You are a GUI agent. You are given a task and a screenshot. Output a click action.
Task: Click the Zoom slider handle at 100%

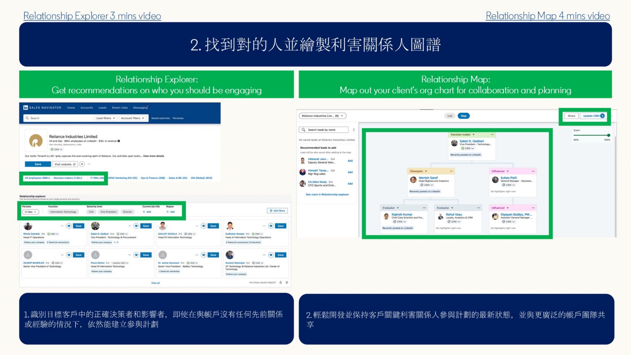tap(608, 135)
